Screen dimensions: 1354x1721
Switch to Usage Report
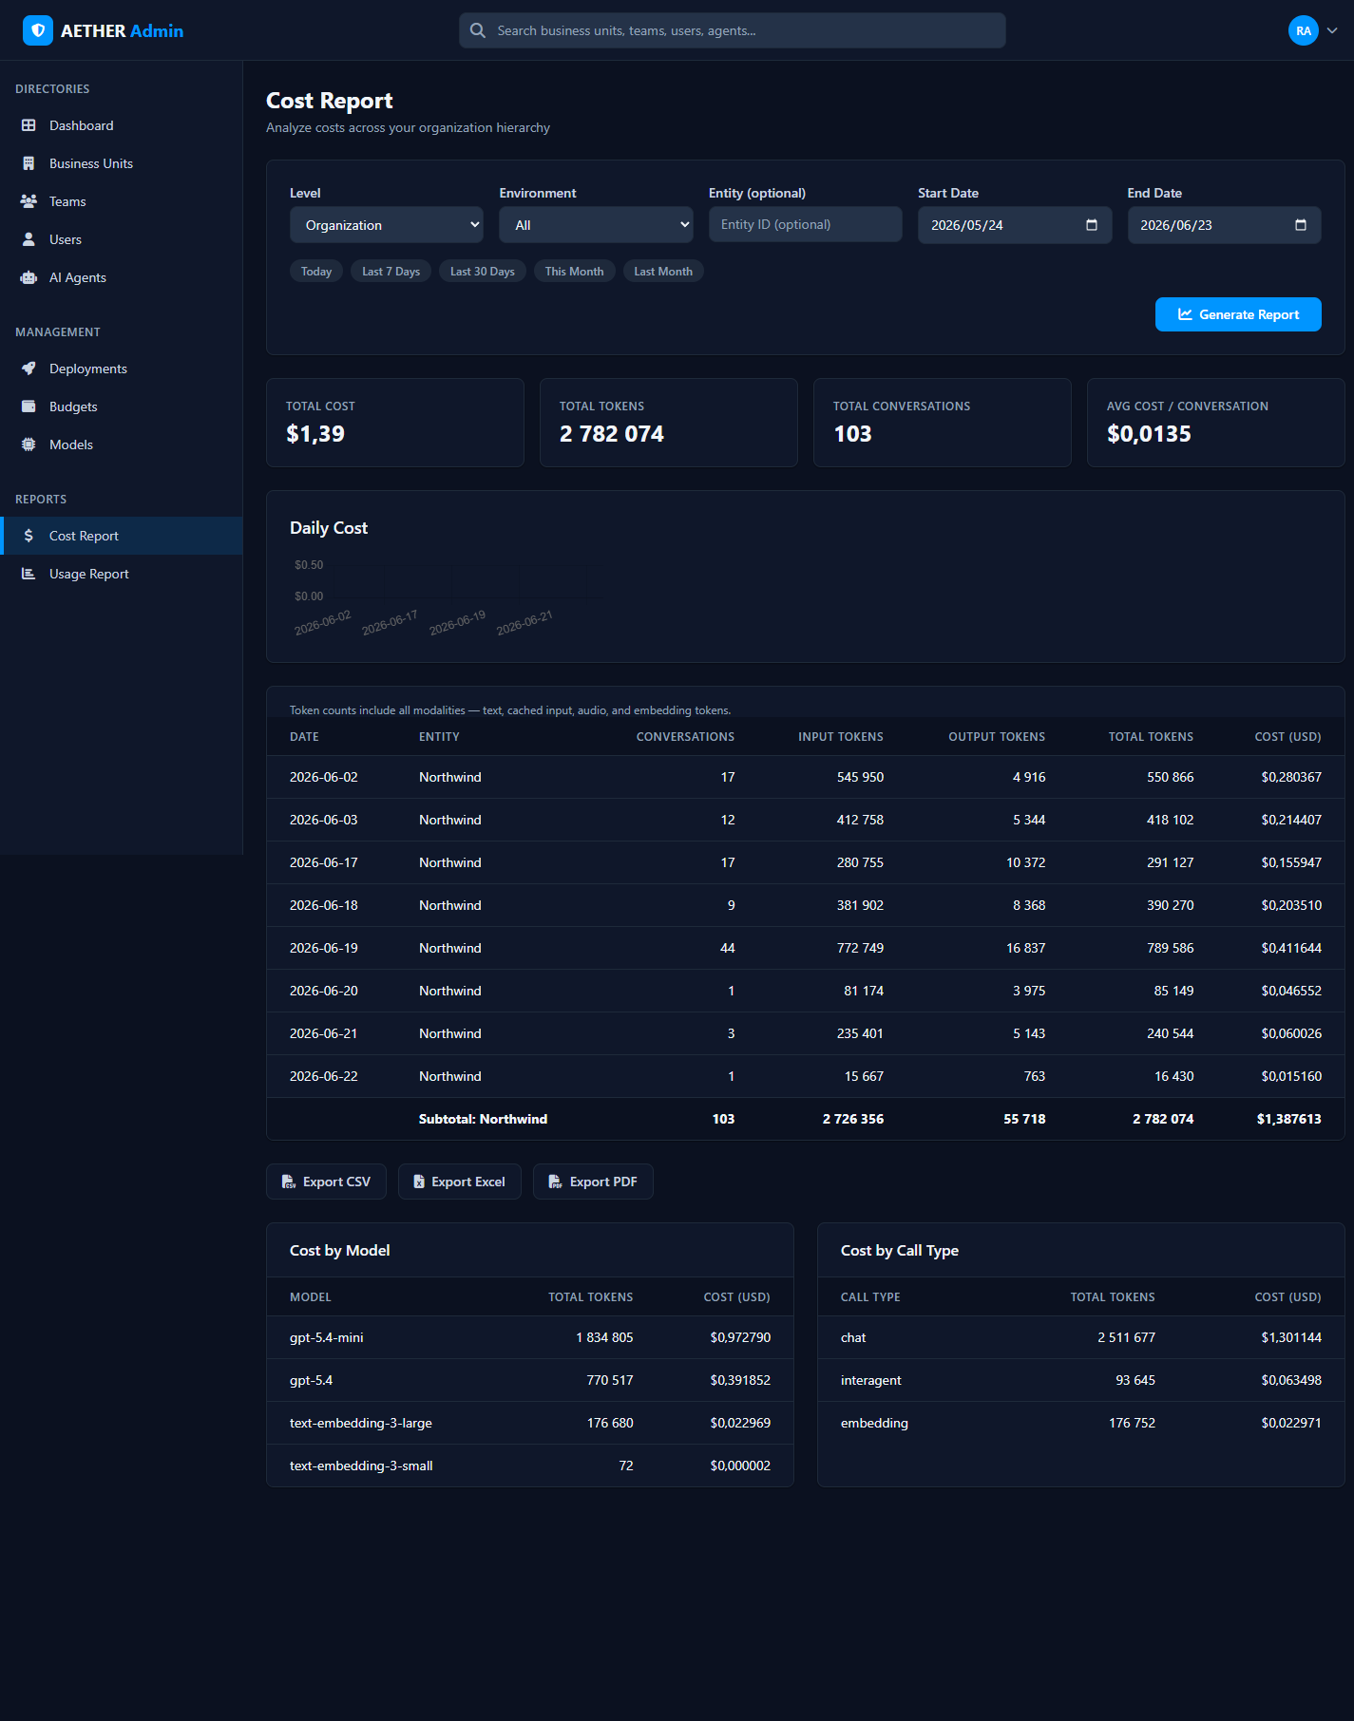[x=122, y=574]
